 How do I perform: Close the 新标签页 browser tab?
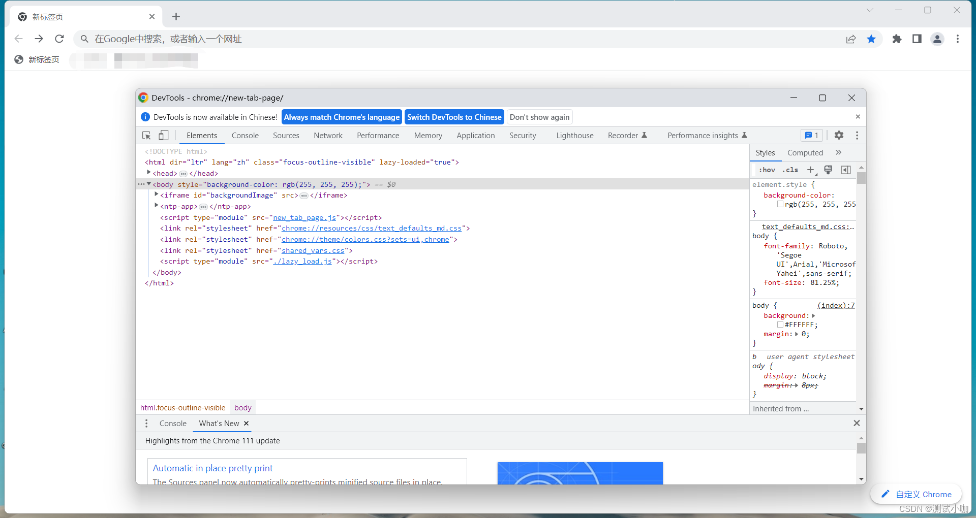(152, 17)
